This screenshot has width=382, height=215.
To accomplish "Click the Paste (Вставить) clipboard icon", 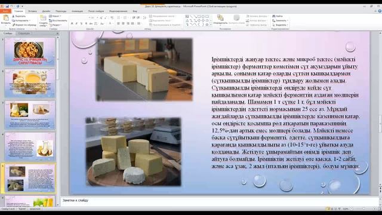I will click(6, 19).
